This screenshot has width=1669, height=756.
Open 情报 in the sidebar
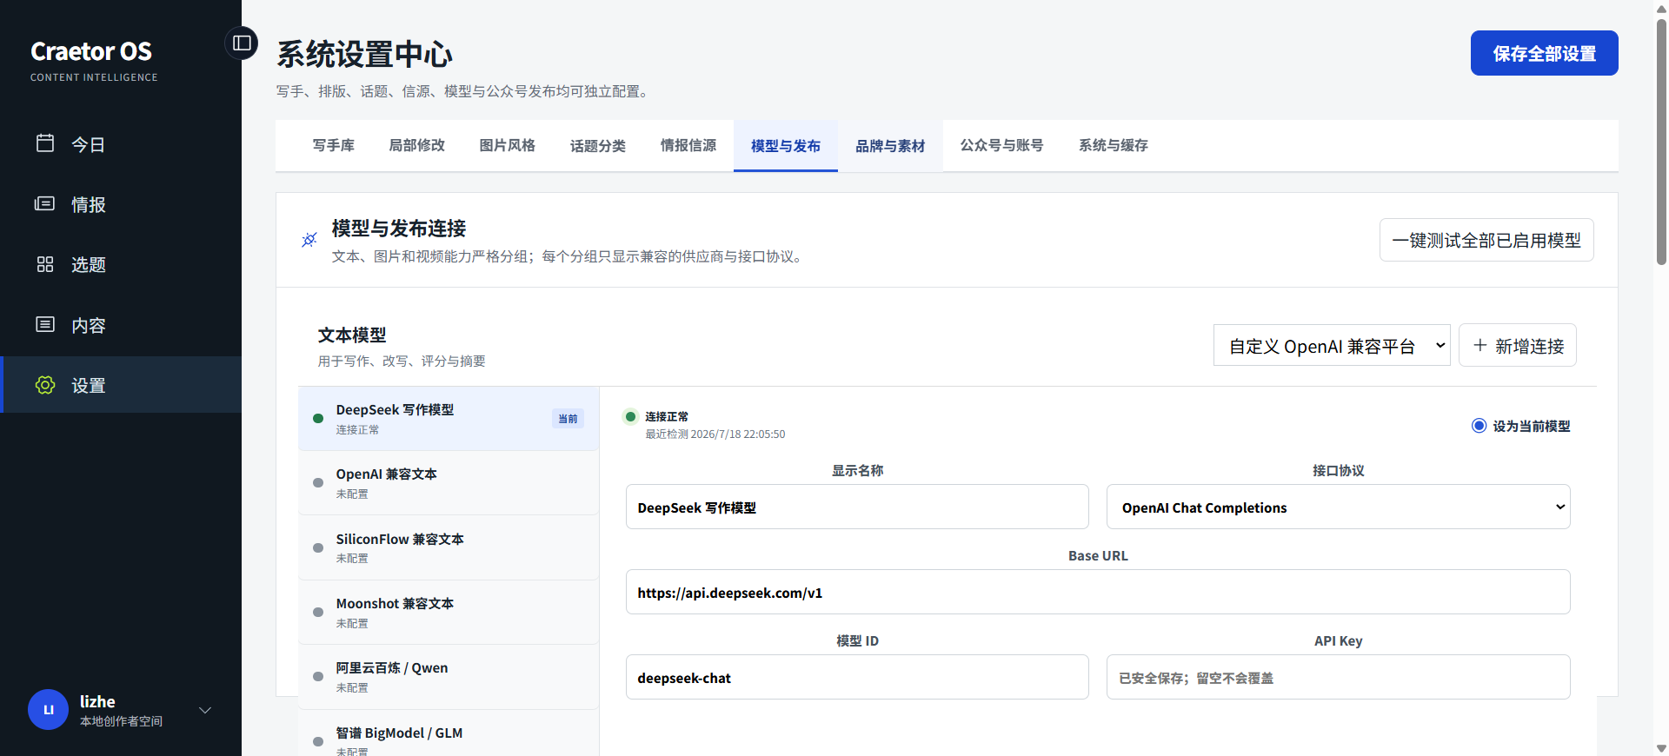121,204
